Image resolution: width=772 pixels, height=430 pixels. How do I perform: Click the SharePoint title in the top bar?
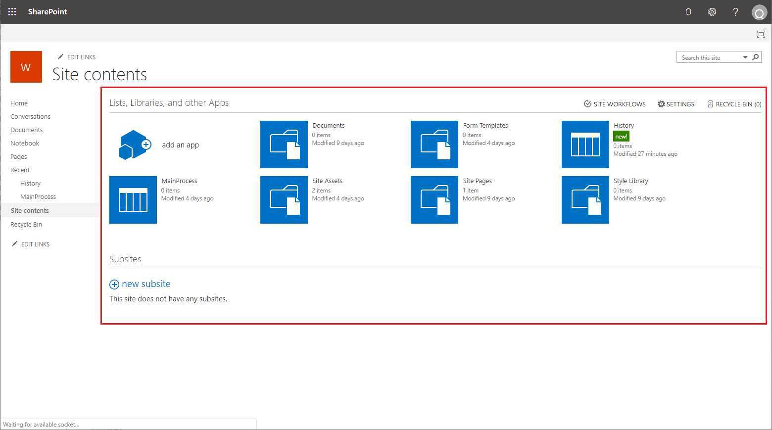coord(48,12)
